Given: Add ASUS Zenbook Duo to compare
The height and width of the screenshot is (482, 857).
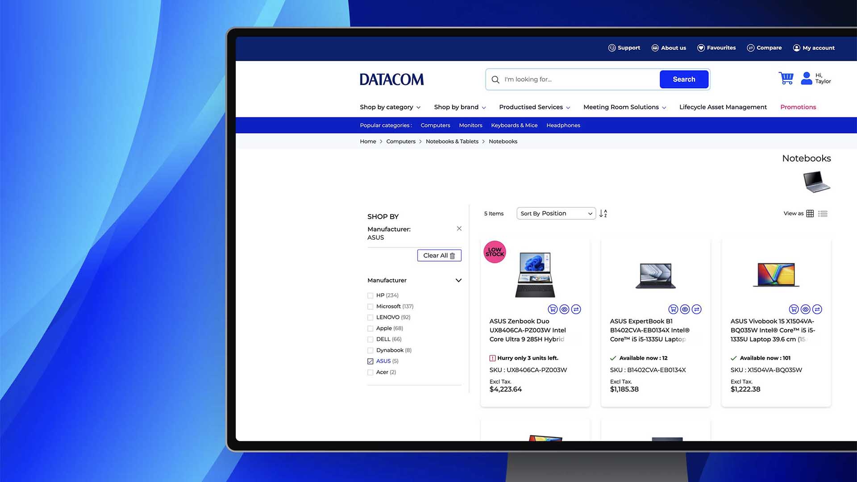Looking at the screenshot, I should (x=576, y=309).
